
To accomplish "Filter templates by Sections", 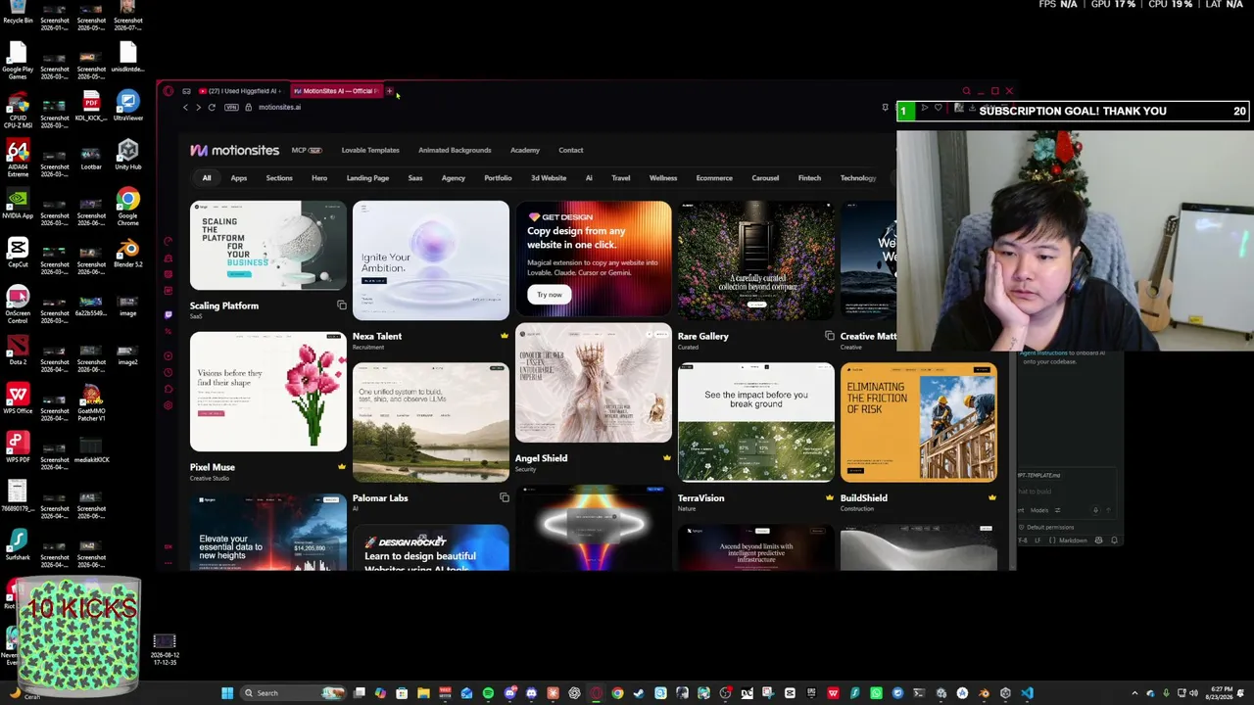I will pos(279,178).
